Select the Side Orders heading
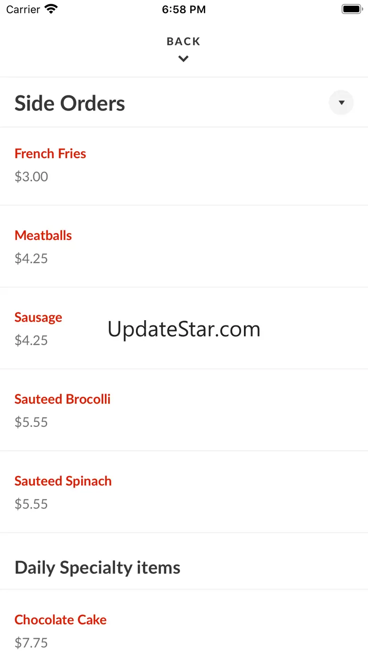 coord(70,103)
